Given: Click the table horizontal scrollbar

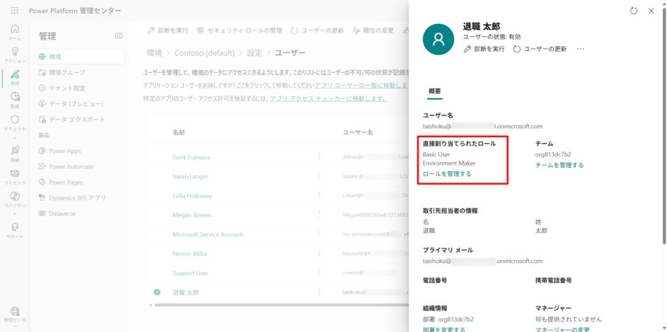Looking at the screenshot, I should click(281, 305).
